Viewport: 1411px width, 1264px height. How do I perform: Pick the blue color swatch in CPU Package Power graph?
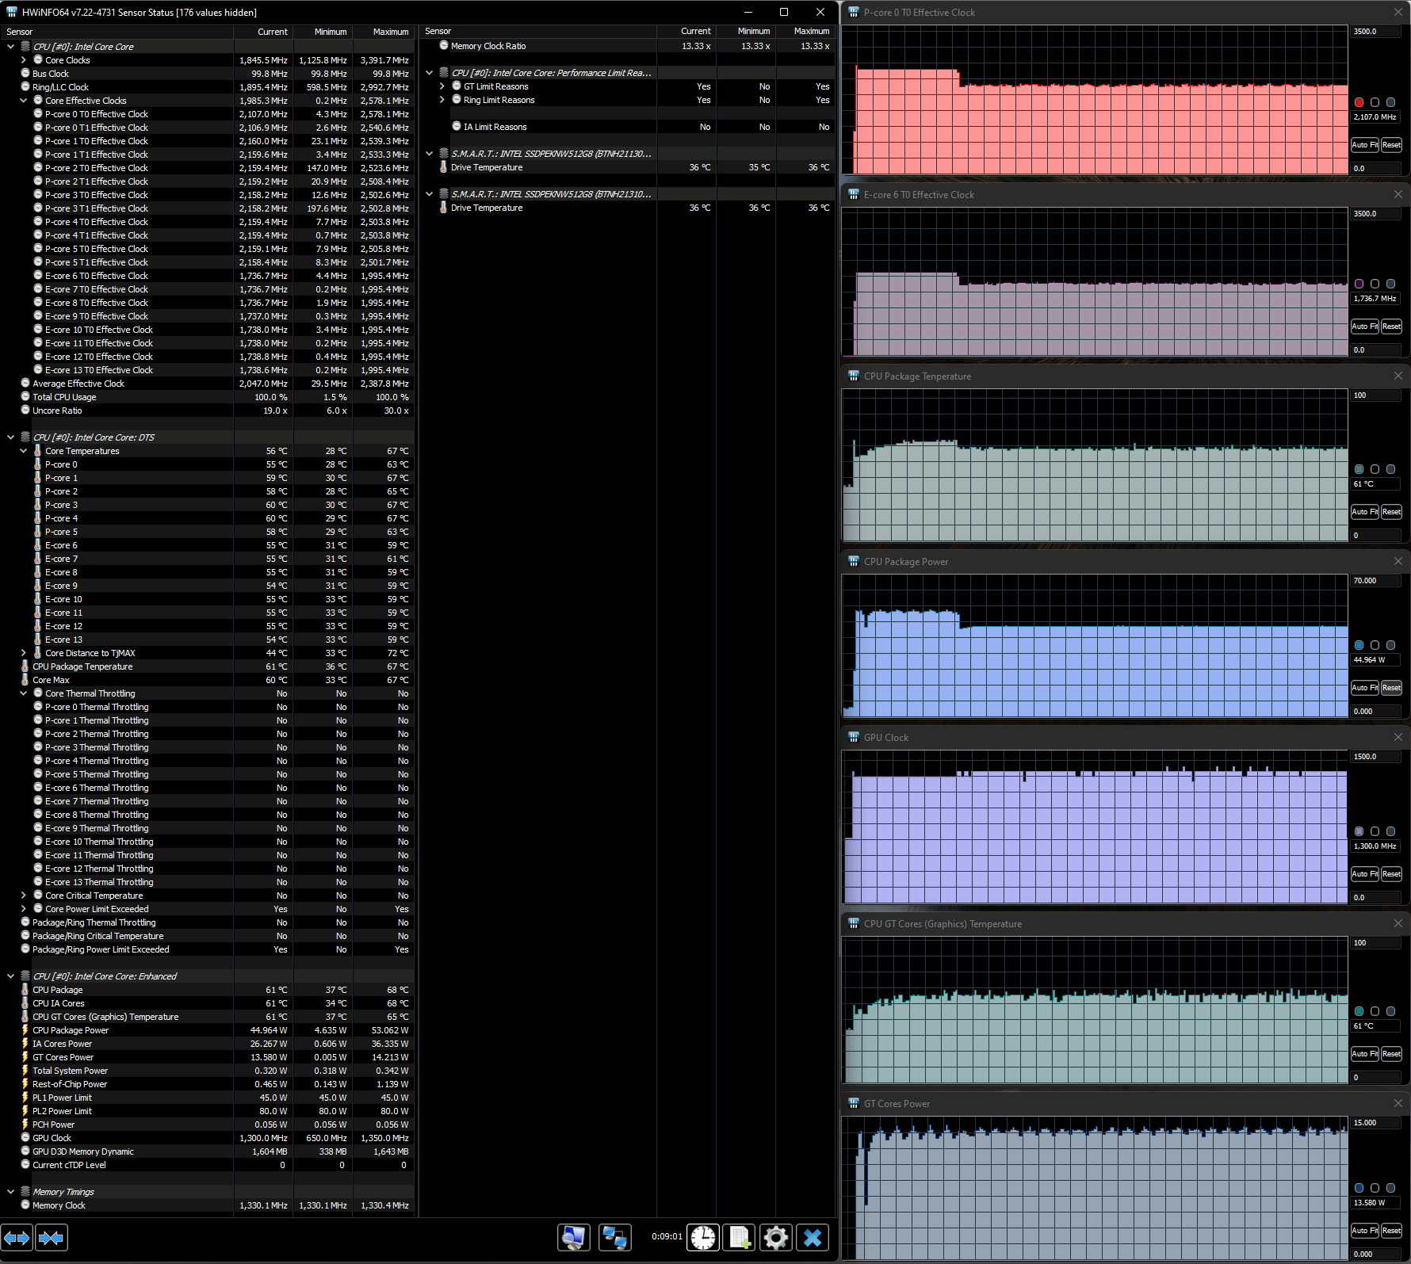pos(1359,645)
